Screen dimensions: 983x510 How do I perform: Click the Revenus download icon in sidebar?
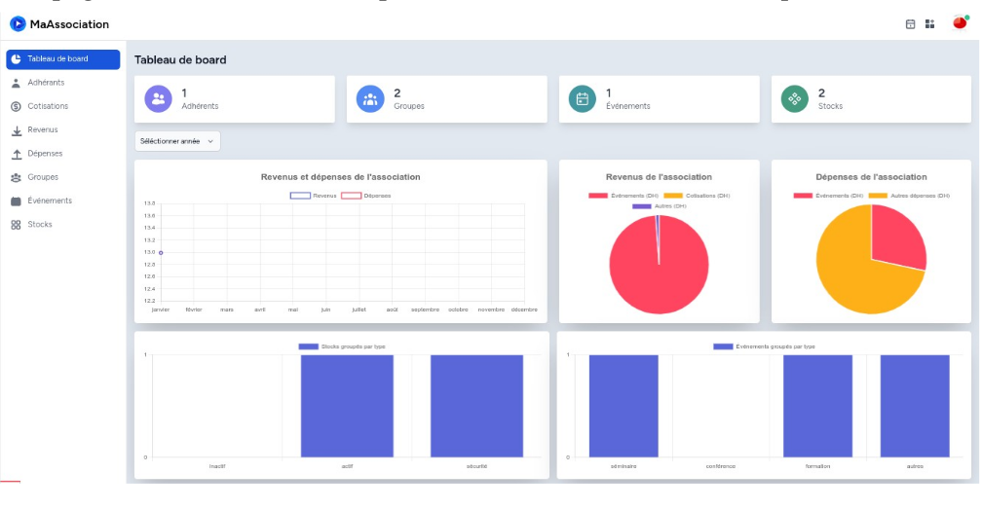pyautogui.click(x=17, y=130)
